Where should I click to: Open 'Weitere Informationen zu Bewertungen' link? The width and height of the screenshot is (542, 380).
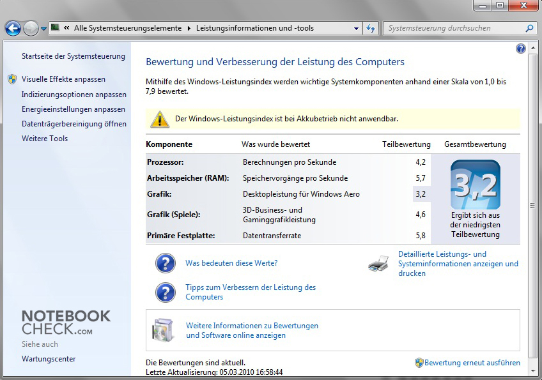pos(252,331)
